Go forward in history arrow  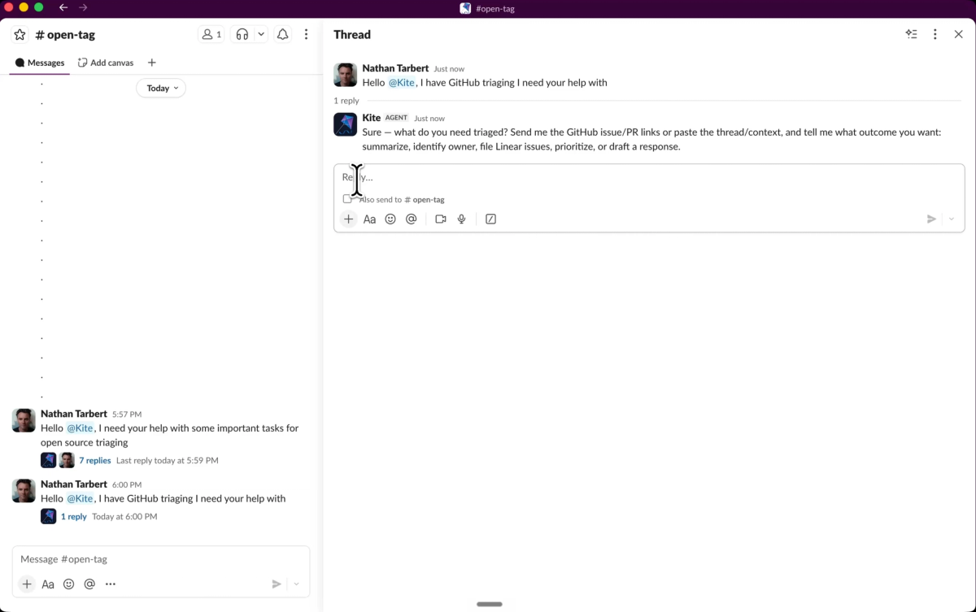point(83,7)
